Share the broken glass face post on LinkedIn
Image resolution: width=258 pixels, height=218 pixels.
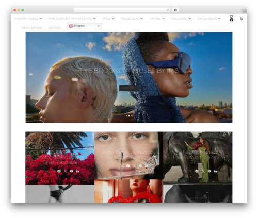coord(147,166)
